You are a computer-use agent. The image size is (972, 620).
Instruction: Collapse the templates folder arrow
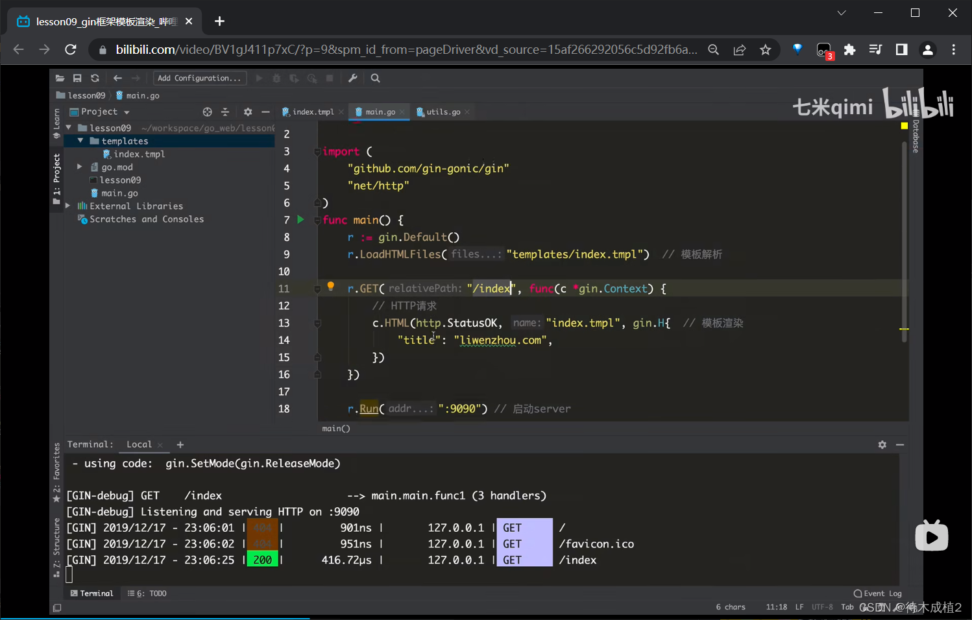pyautogui.click(x=80, y=141)
